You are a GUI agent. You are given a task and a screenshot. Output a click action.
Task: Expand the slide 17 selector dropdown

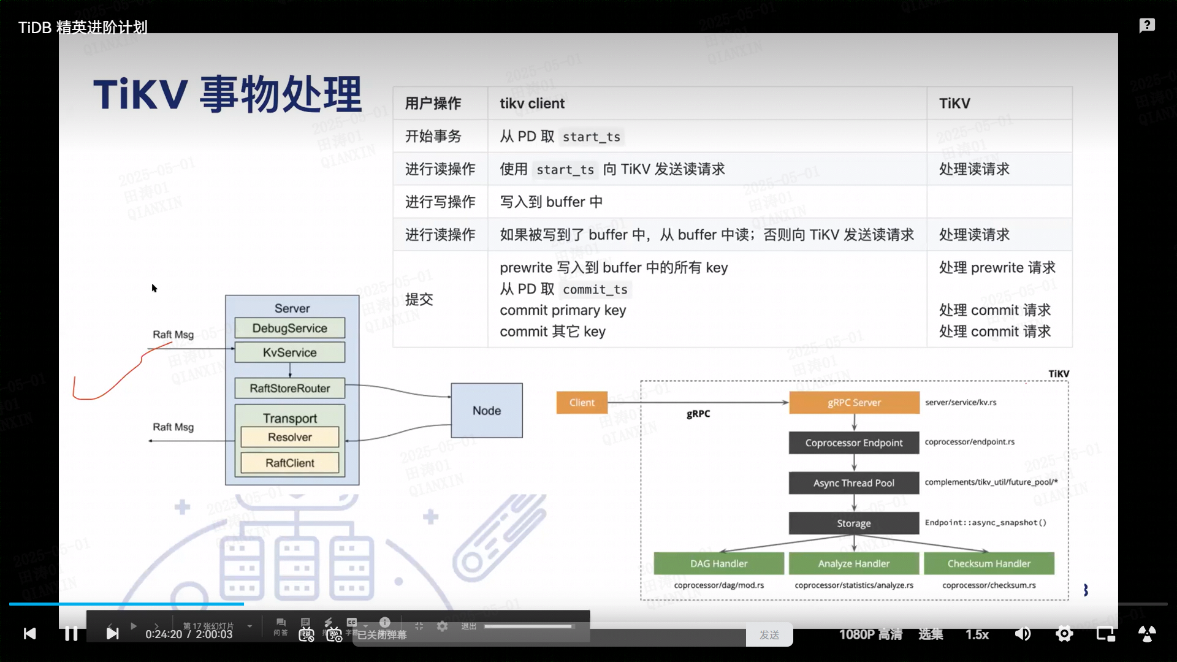[x=249, y=626]
